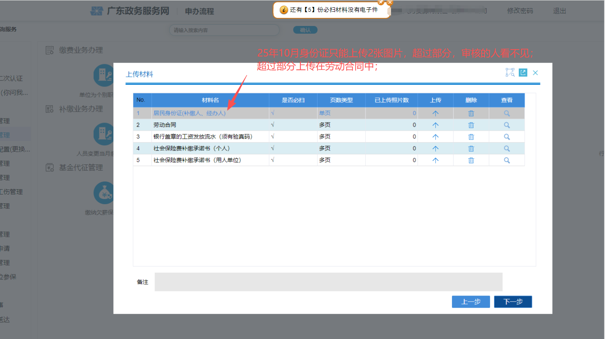Click 工伤管理 in left sidebar
605x339 pixels.
(x=11, y=192)
